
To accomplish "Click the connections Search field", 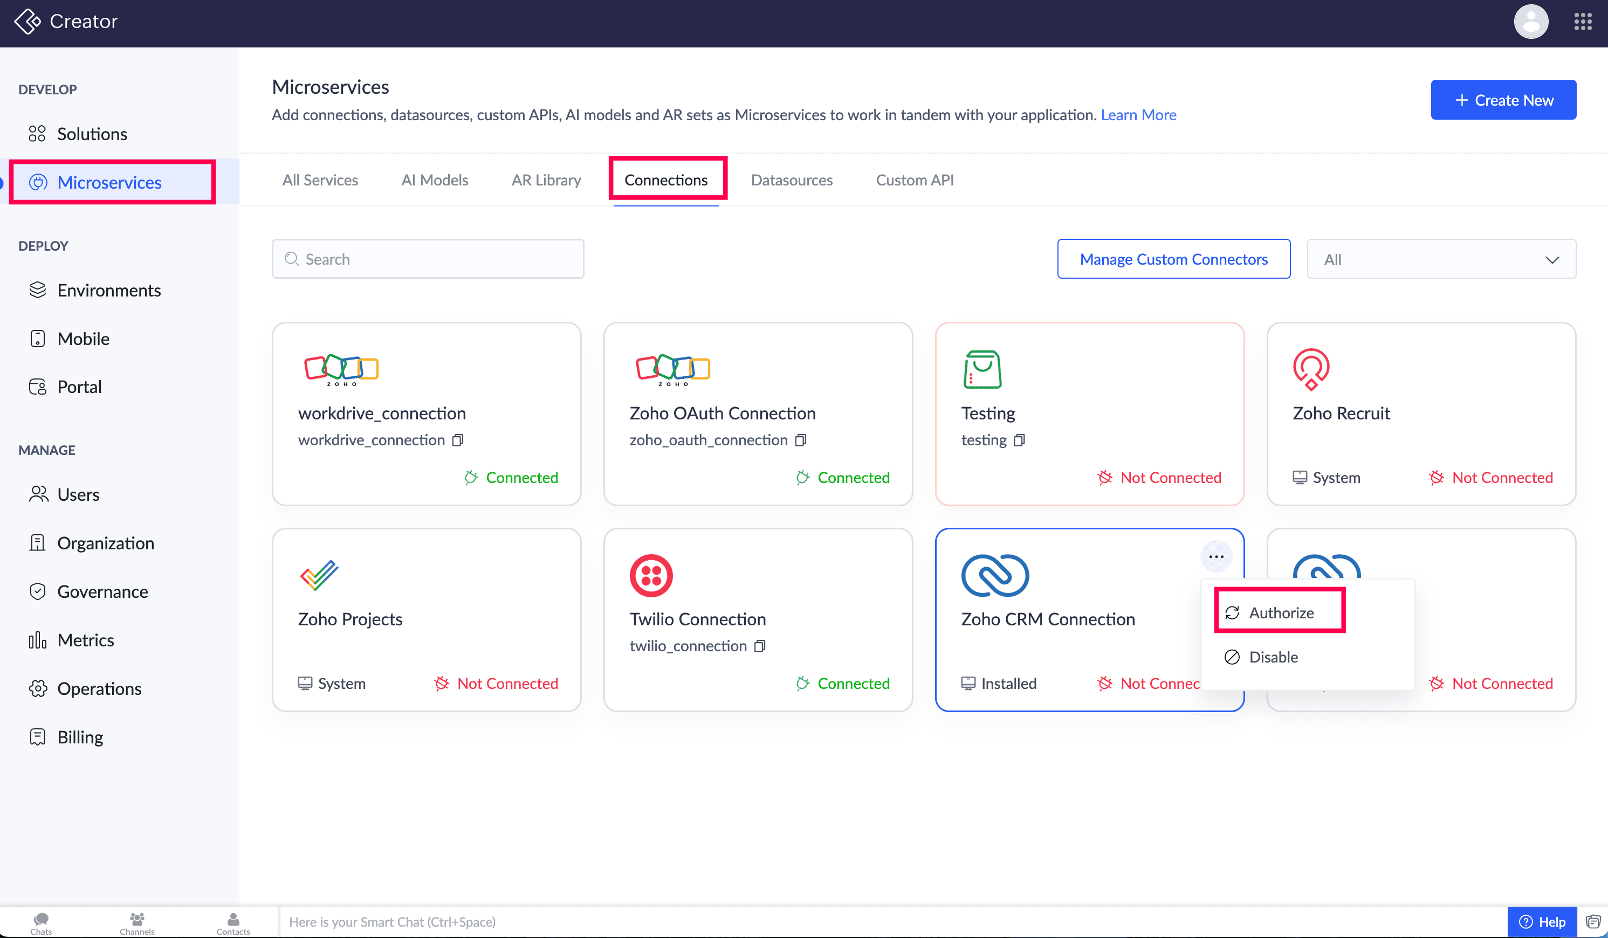I will pos(428,260).
